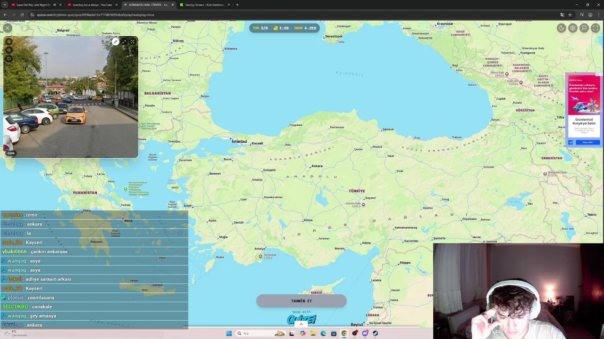
Task: Click chat message 'çankırı ankaraaa'
Action: (x=49, y=251)
